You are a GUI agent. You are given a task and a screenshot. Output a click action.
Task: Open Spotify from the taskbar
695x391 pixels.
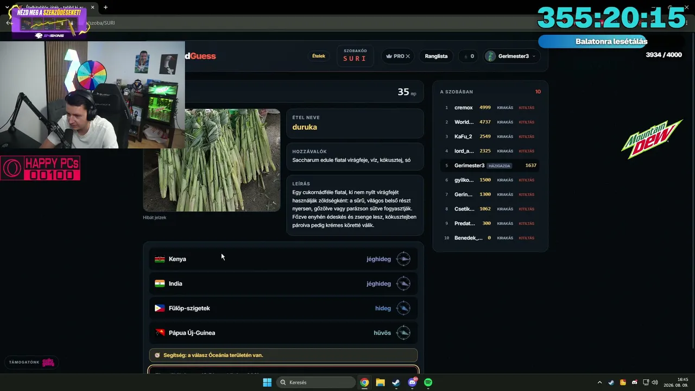pyautogui.click(x=428, y=382)
